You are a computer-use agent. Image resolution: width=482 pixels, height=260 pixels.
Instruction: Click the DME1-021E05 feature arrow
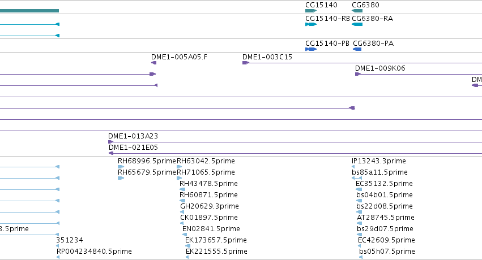click(111, 153)
